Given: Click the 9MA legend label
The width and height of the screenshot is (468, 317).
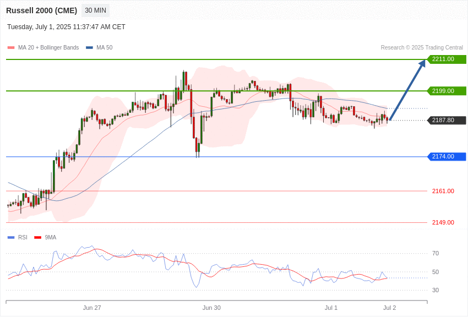Looking at the screenshot, I should click(51, 237).
